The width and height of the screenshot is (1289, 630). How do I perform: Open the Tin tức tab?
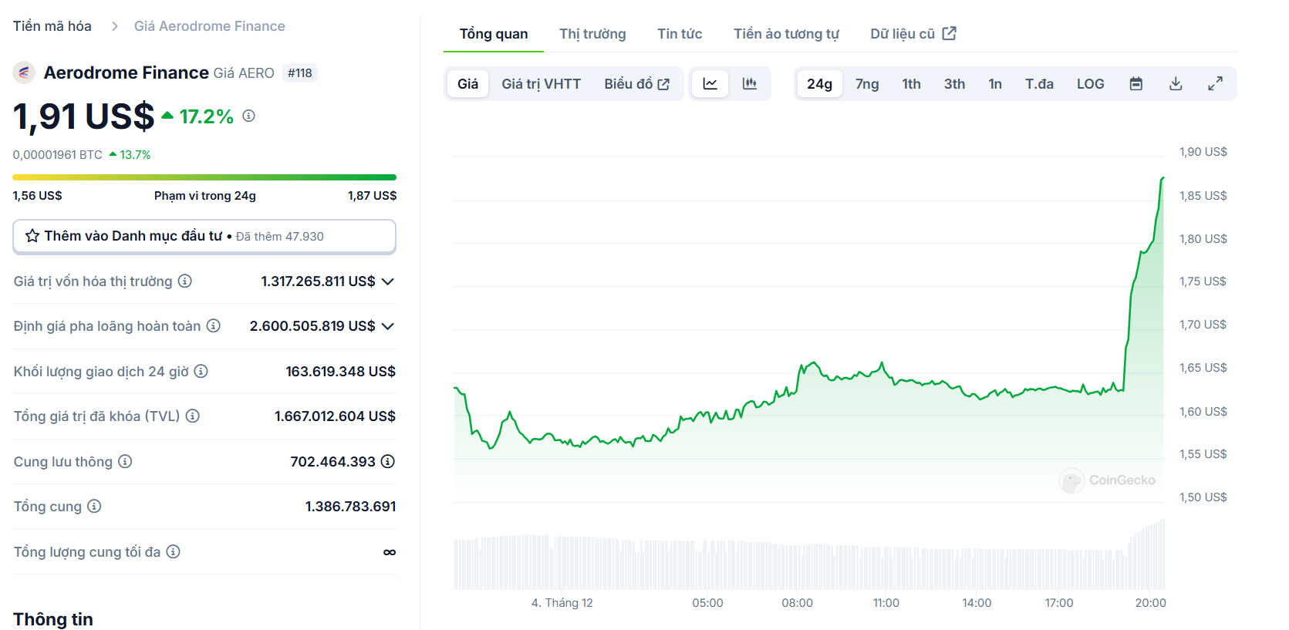[680, 33]
